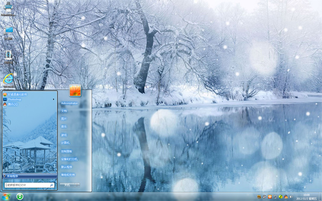Viewport: 322px width, 201px height.
Task: Click the yellow cartoon tray icon
Action: tap(259, 197)
